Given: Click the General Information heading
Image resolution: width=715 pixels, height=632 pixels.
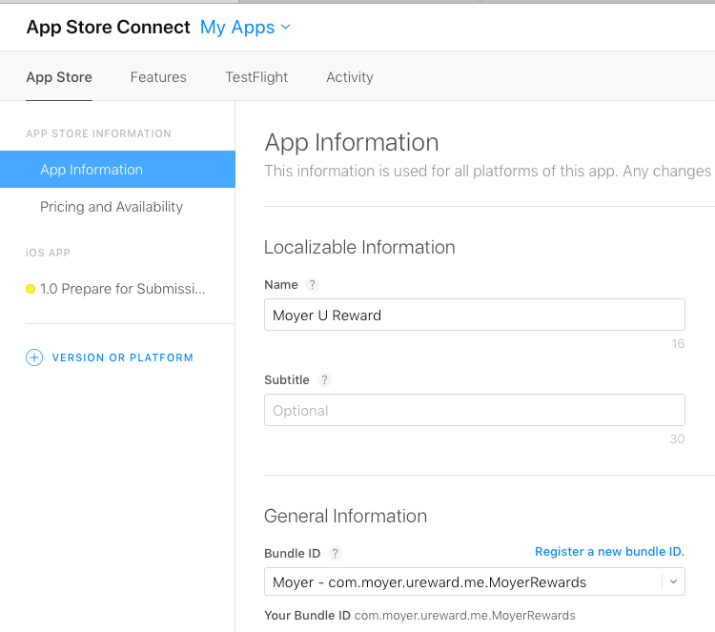Looking at the screenshot, I should (345, 516).
